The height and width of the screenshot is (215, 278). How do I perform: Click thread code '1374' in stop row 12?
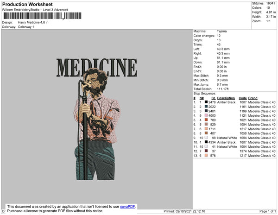pyautogui.click(x=243, y=151)
